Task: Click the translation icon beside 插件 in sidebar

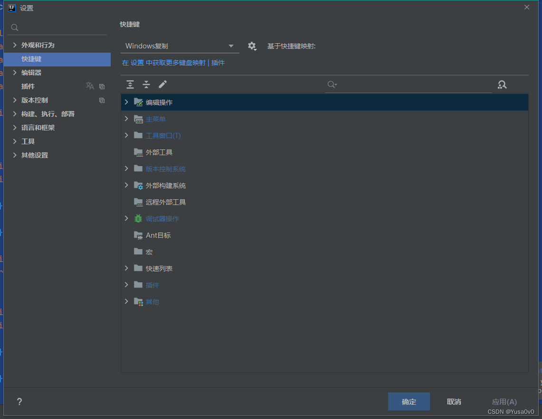Action: (x=90, y=86)
